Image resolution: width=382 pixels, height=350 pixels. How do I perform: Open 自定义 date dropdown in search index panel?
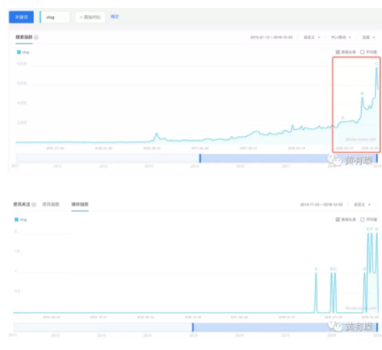(x=312, y=37)
